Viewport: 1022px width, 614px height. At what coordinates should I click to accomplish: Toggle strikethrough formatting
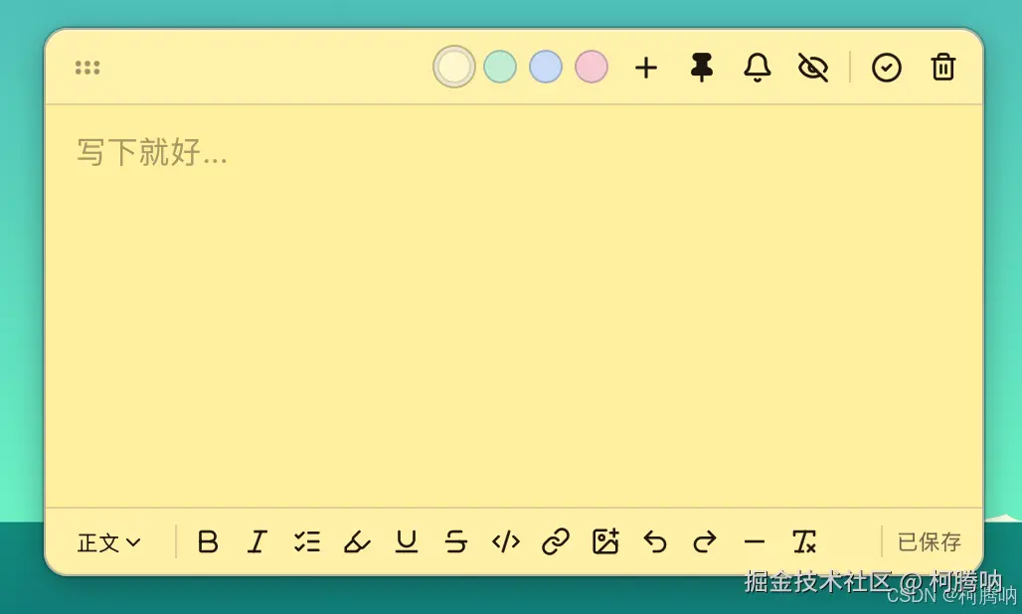456,541
